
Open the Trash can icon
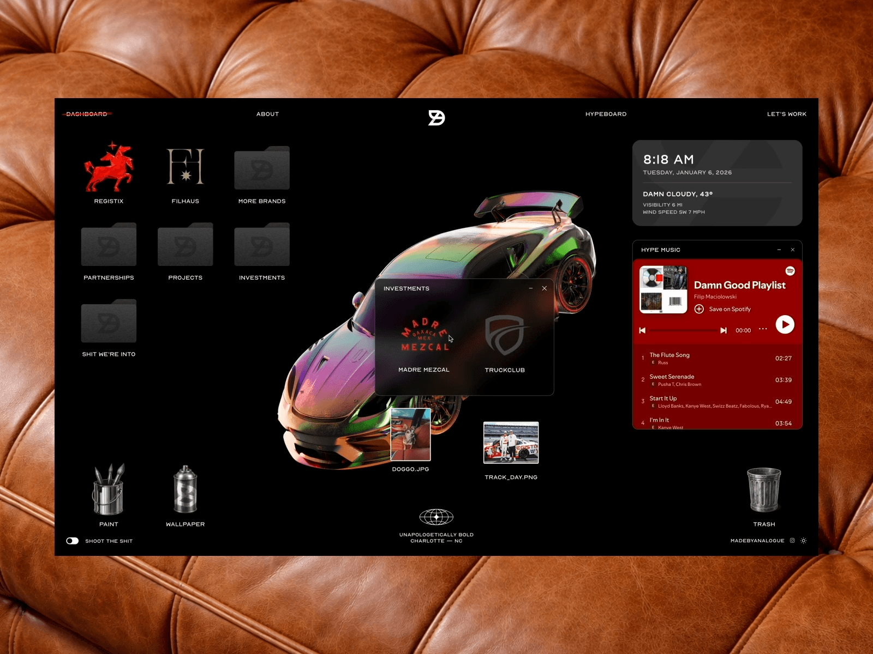pyautogui.click(x=764, y=490)
